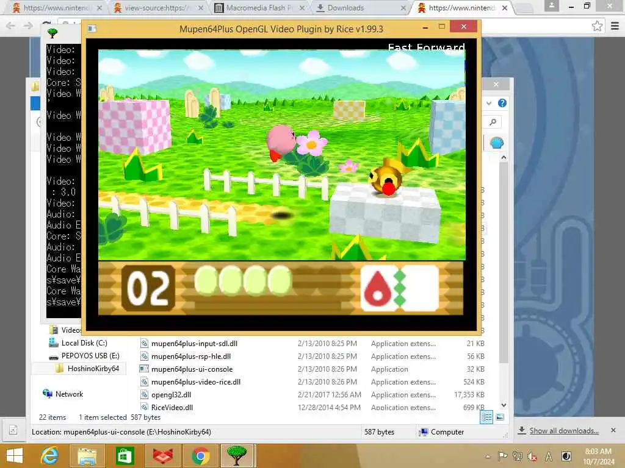Open the Windows Store taskbar icon

pos(125,456)
